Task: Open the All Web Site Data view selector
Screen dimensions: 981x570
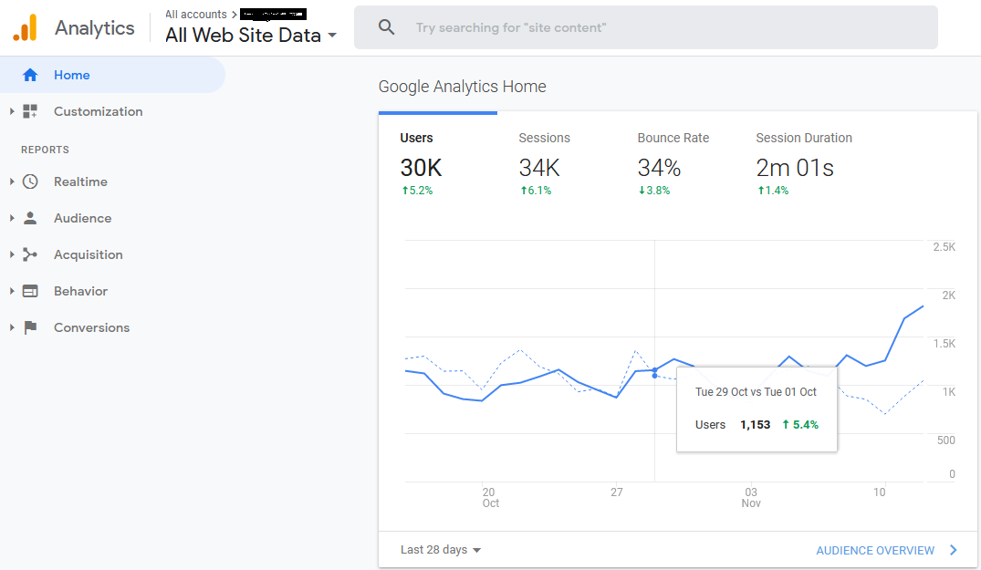Action: coord(251,36)
